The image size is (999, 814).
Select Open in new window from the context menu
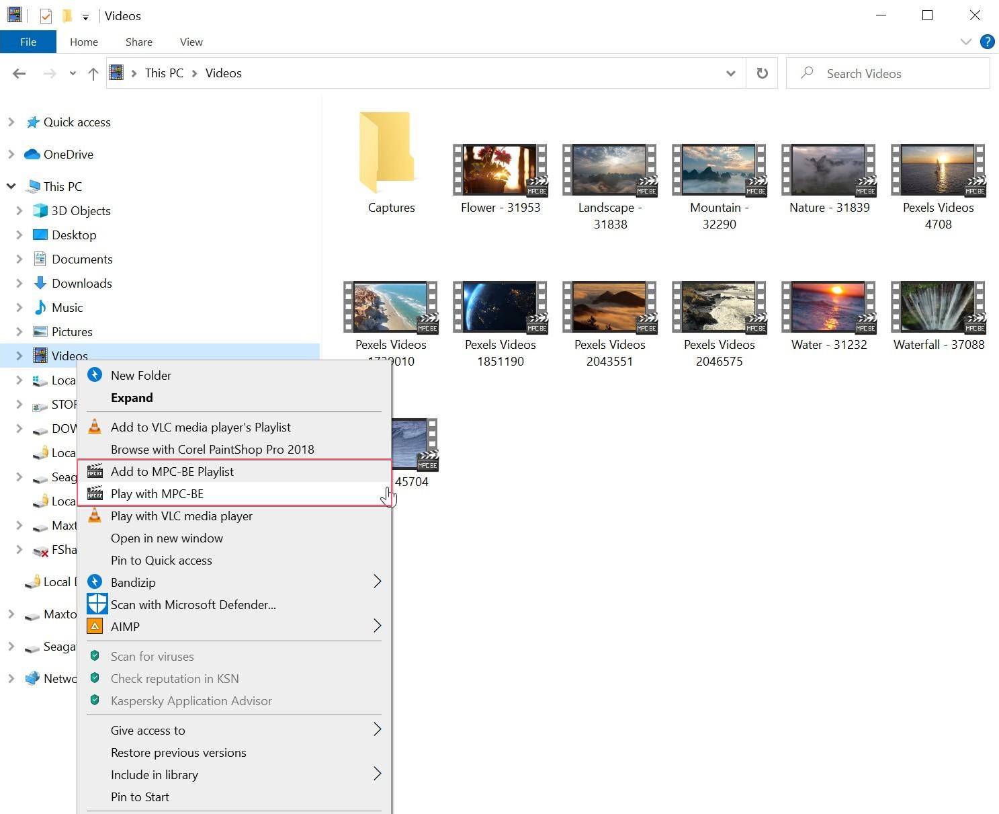(167, 538)
